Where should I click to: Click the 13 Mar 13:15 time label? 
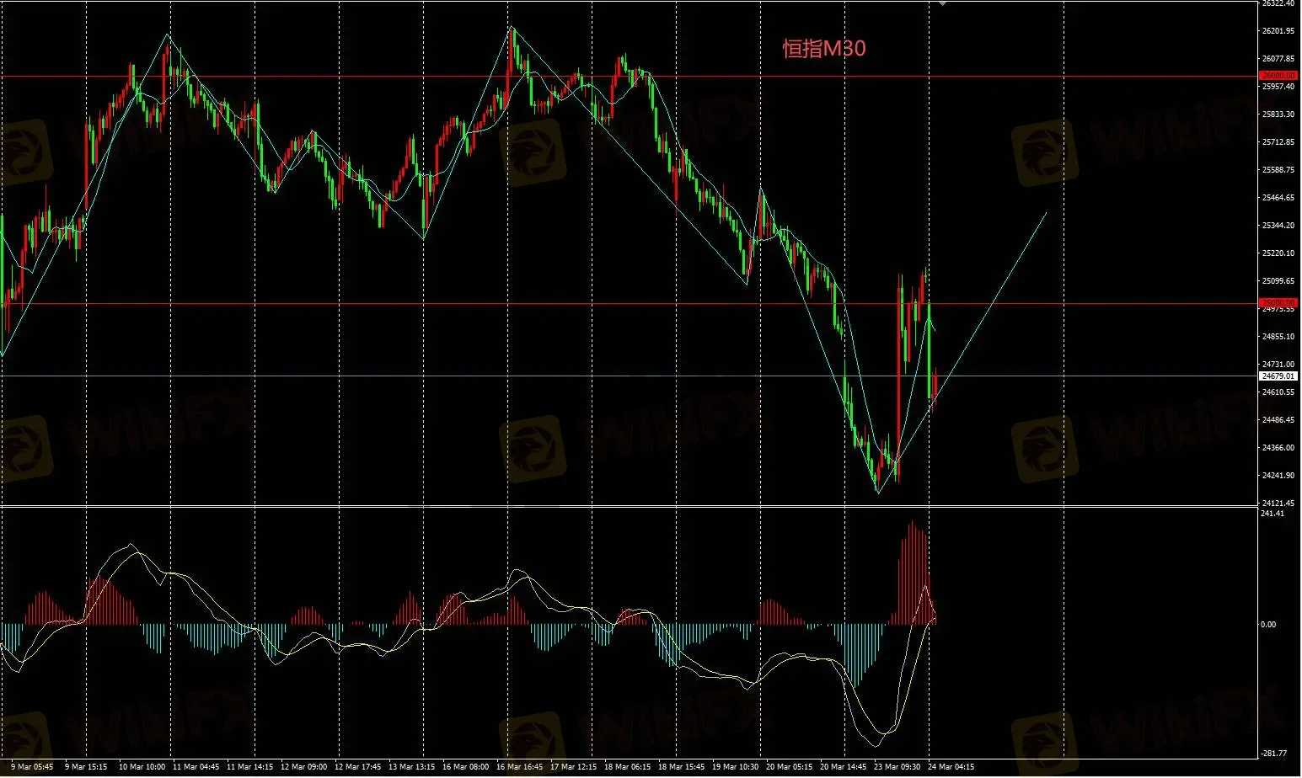[411, 767]
